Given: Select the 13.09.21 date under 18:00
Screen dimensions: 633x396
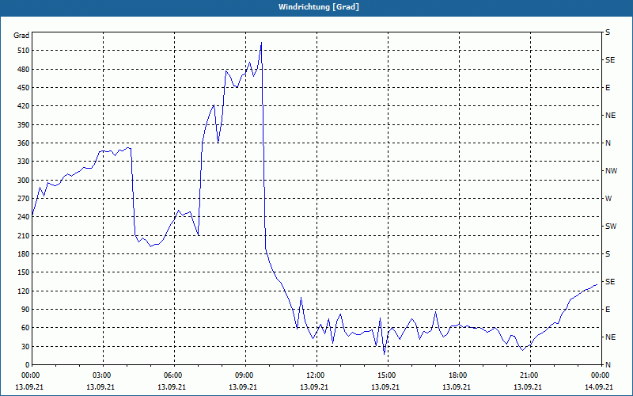Looking at the screenshot, I should 457,387.
